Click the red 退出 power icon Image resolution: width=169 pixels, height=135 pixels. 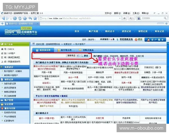[x=136, y=39]
